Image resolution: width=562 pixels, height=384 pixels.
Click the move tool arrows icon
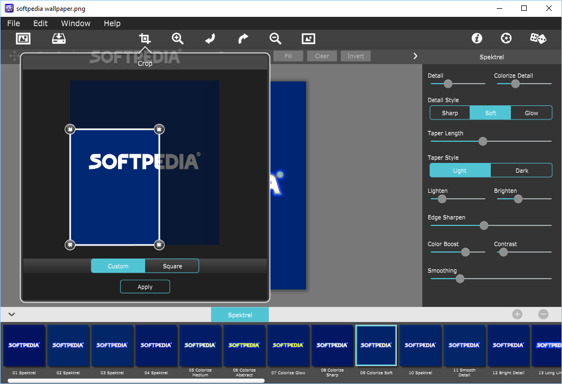pyautogui.click(x=14, y=56)
